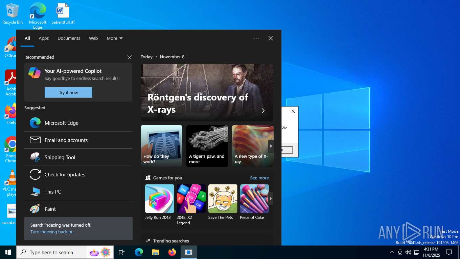Open This PC suggestion

[x=78, y=192]
